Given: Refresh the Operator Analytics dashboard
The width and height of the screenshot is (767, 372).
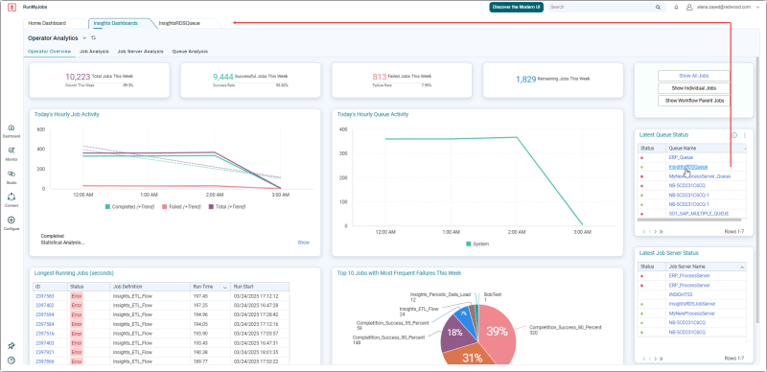Looking at the screenshot, I should pos(93,37).
